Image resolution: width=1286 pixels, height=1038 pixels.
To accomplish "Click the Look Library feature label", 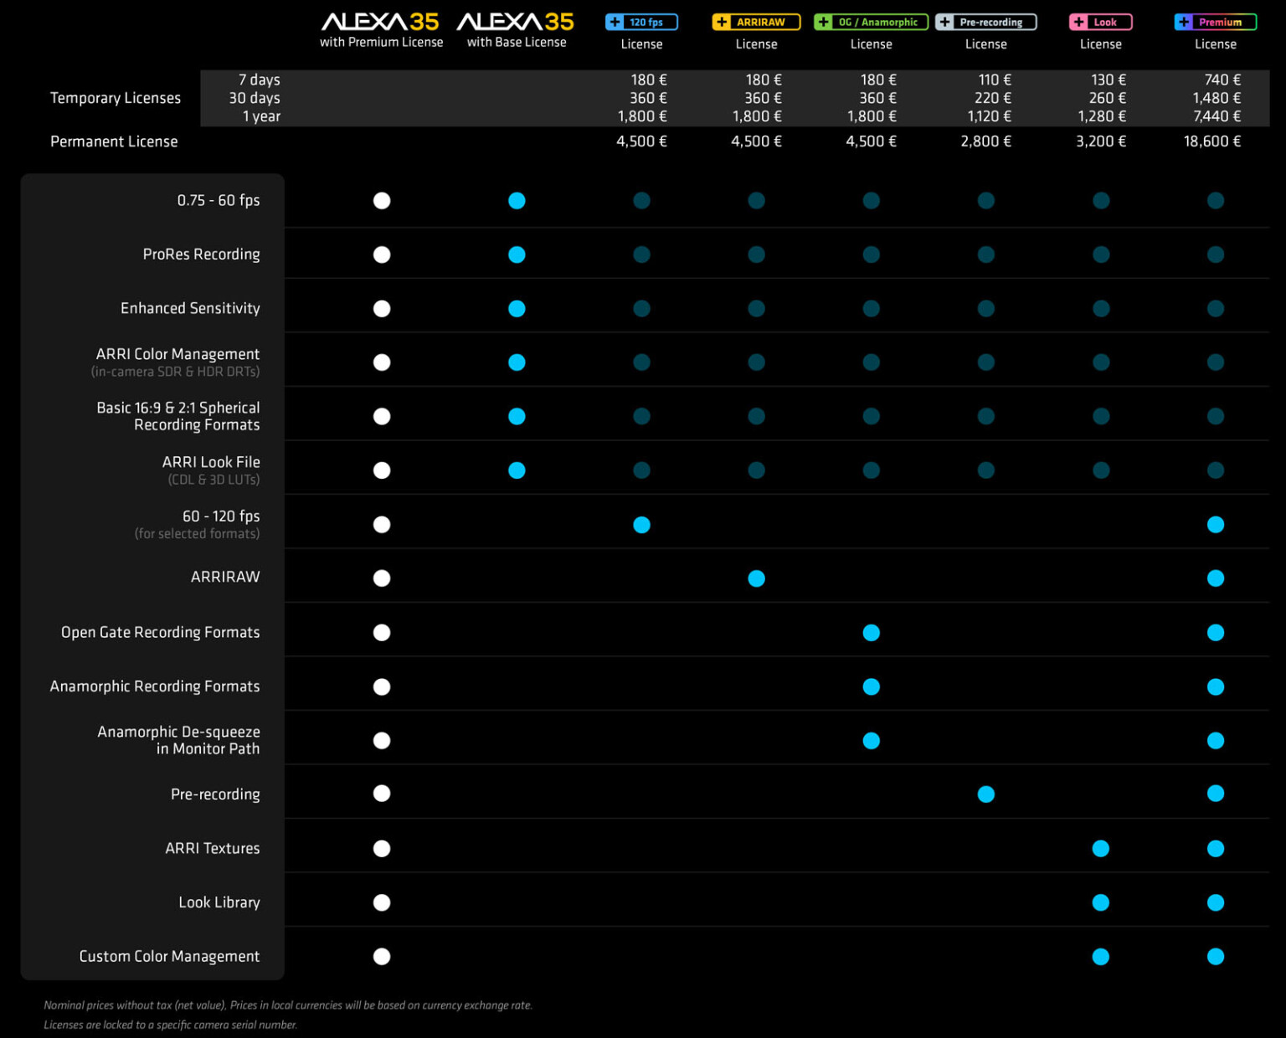I will pos(219,902).
